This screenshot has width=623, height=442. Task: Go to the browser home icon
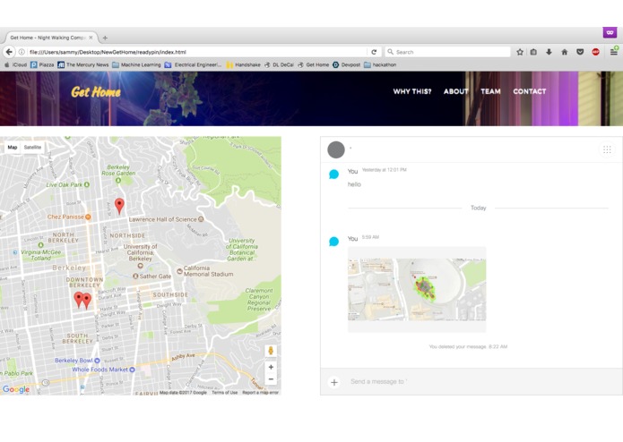(x=564, y=52)
